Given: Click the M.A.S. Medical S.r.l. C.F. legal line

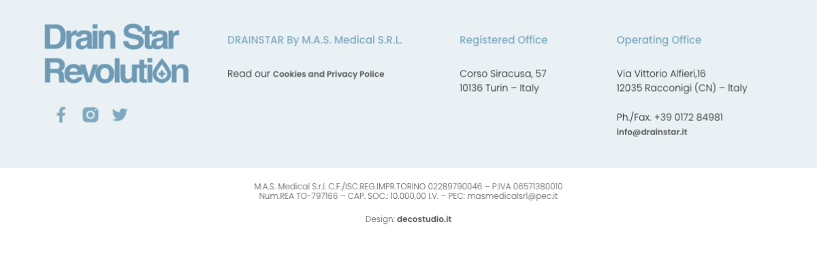Looking at the screenshot, I should coord(408,187).
